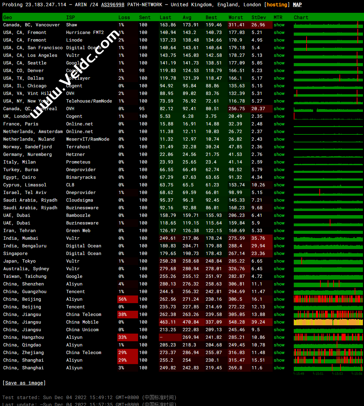Click the latency chart for Jiangsu China Mobile
The width and height of the screenshot is (364, 406).
pyautogui.click(x=328, y=322)
